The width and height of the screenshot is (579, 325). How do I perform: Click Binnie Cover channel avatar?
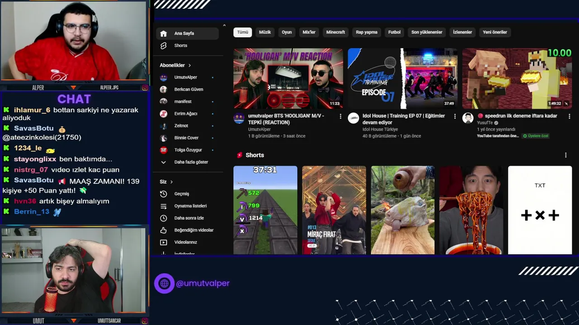pos(164,138)
